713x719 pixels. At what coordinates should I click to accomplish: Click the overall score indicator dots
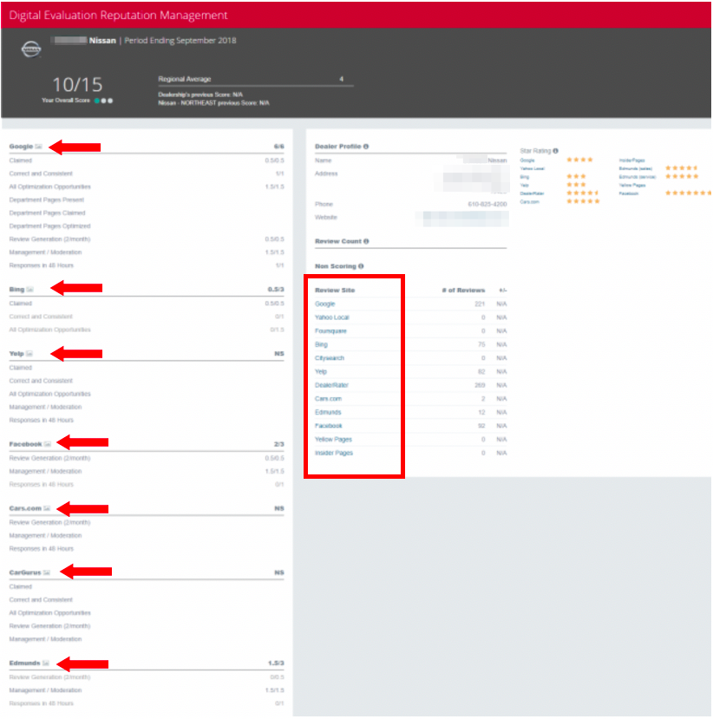pyautogui.click(x=103, y=101)
